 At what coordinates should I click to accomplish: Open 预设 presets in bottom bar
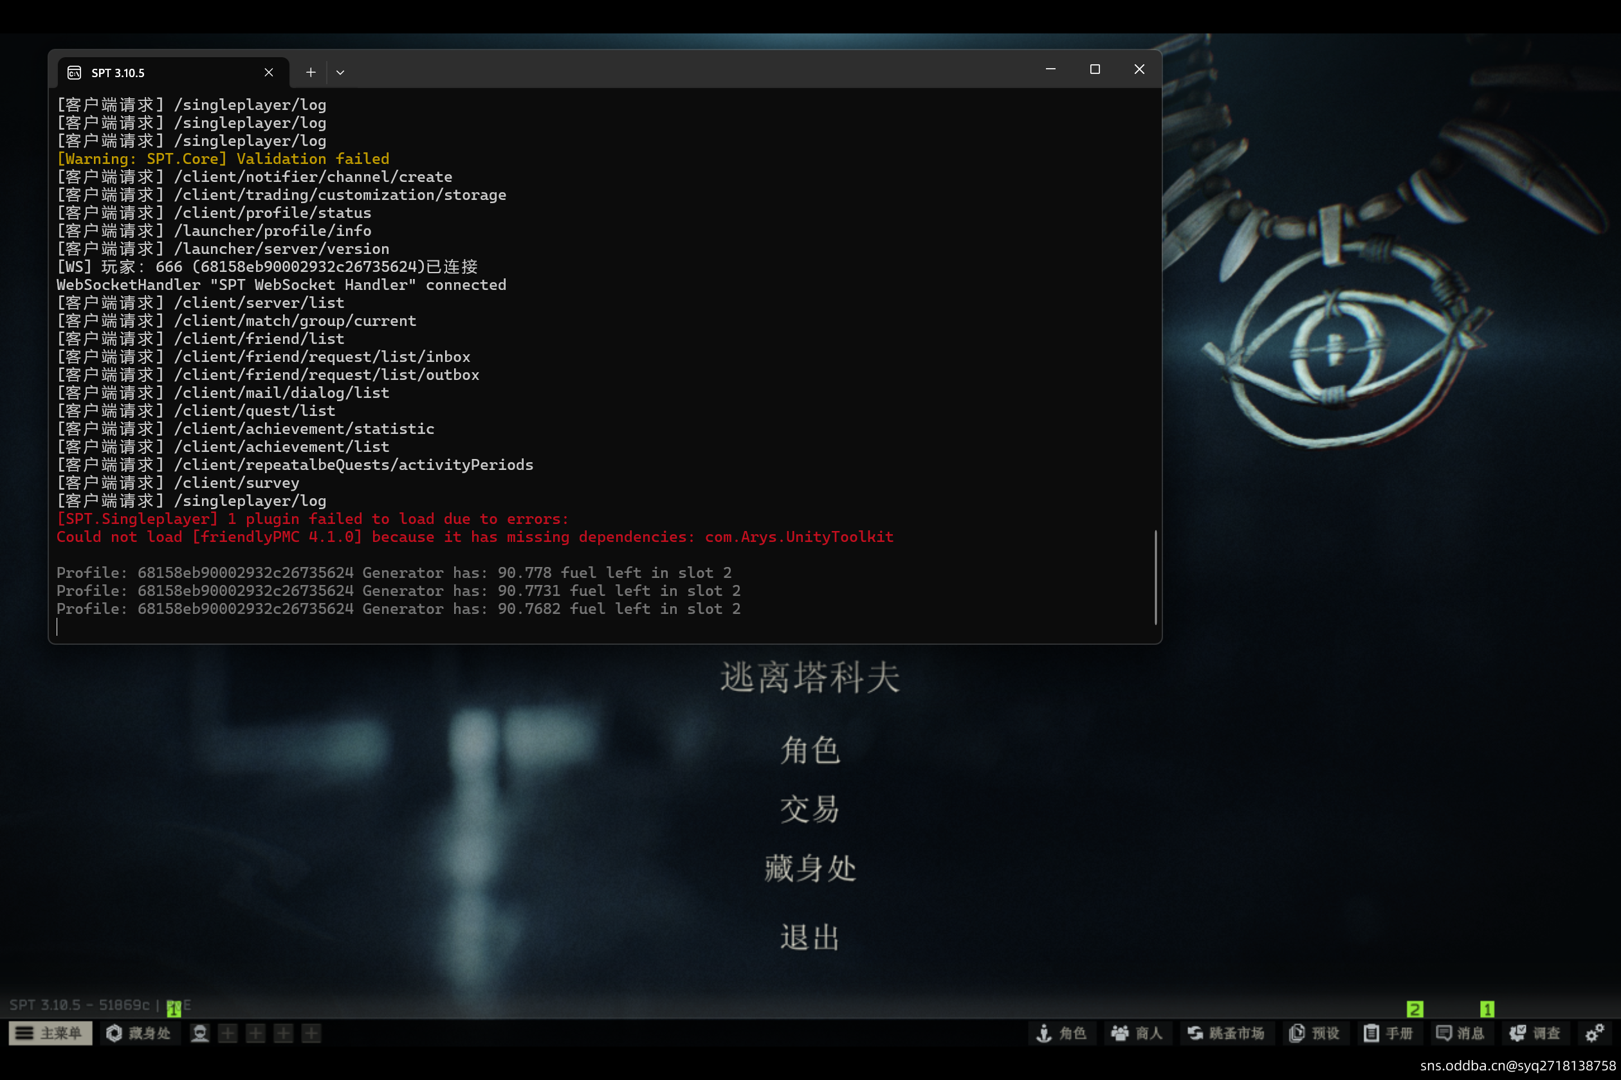pos(1314,1033)
